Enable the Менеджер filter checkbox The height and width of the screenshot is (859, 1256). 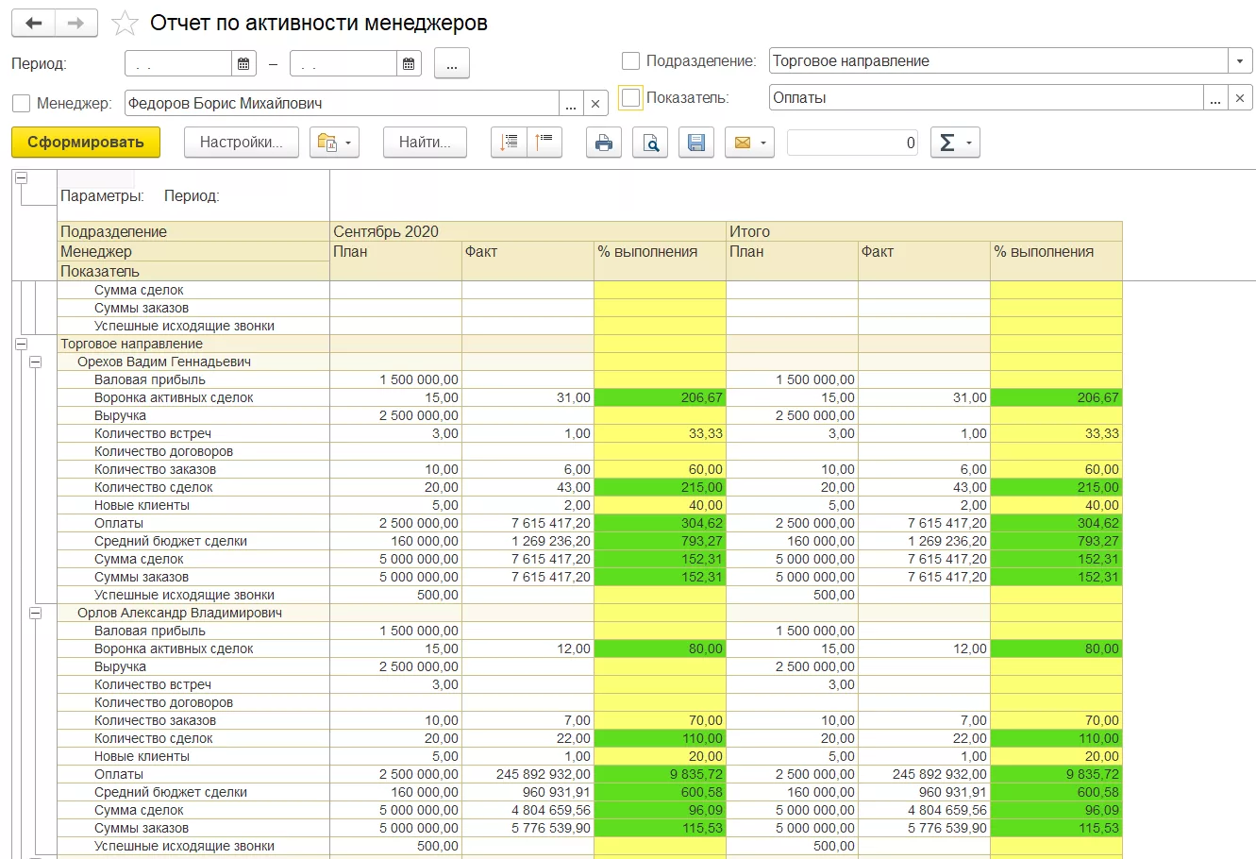click(x=21, y=103)
